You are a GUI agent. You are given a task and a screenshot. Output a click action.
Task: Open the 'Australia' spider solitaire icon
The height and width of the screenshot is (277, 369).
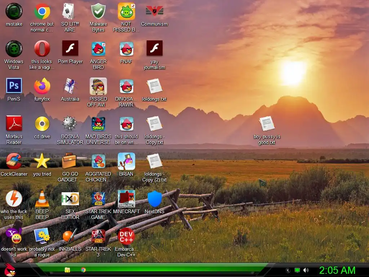pyautogui.click(x=70, y=86)
